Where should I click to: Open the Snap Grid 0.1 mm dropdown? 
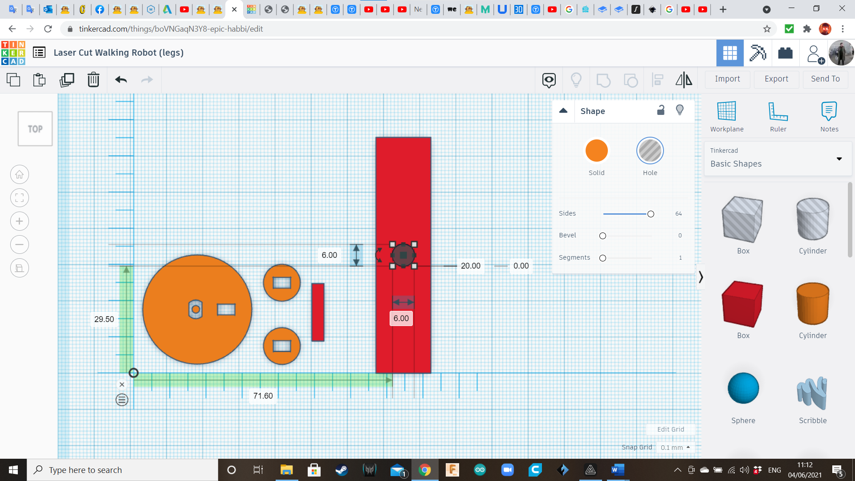pyautogui.click(x=675, y=448)
